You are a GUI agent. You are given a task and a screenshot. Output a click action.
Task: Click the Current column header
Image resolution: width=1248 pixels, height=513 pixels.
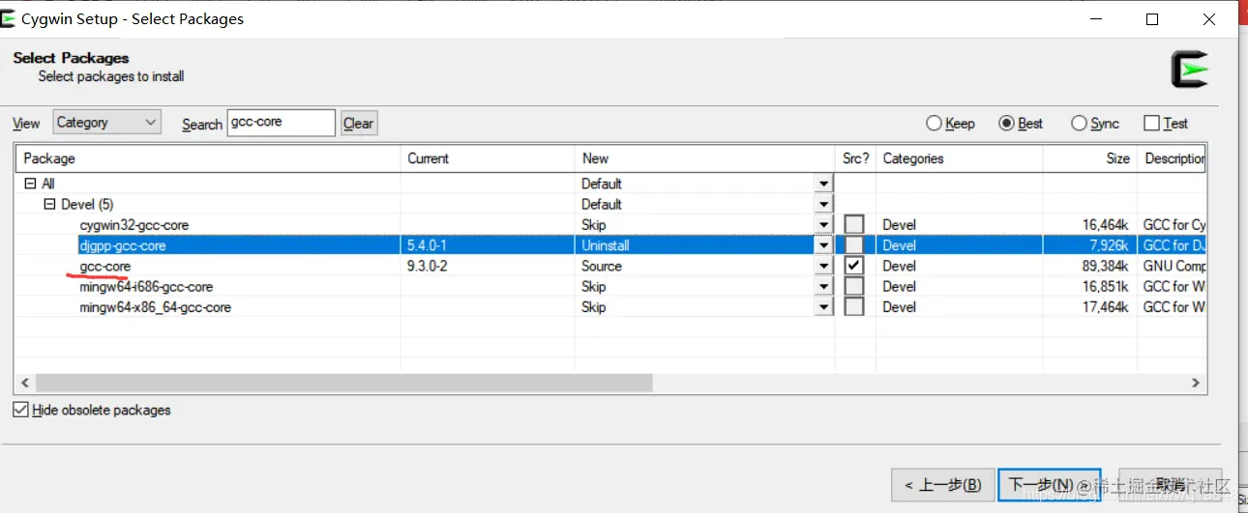click(x=488, y=158)
